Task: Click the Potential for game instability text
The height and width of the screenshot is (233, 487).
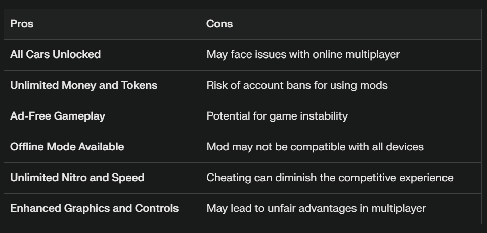Action: [x=277, y=116]
